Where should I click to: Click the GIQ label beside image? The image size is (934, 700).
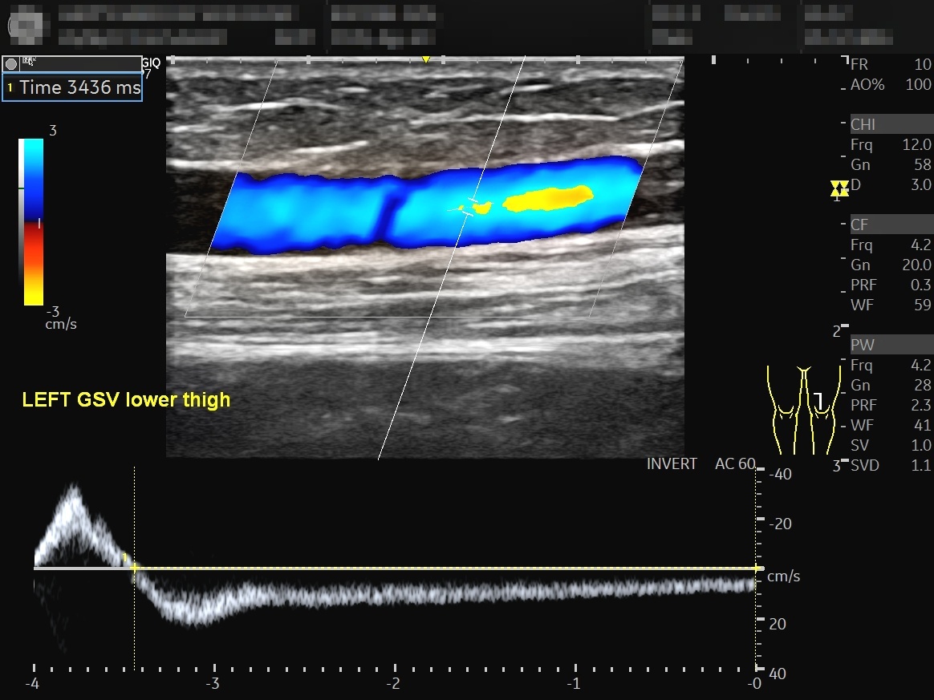click(151, 63)
